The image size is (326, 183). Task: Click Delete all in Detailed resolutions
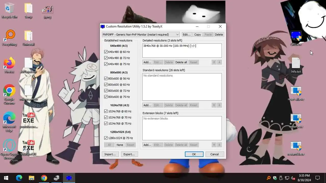click(x=181, y=62)
